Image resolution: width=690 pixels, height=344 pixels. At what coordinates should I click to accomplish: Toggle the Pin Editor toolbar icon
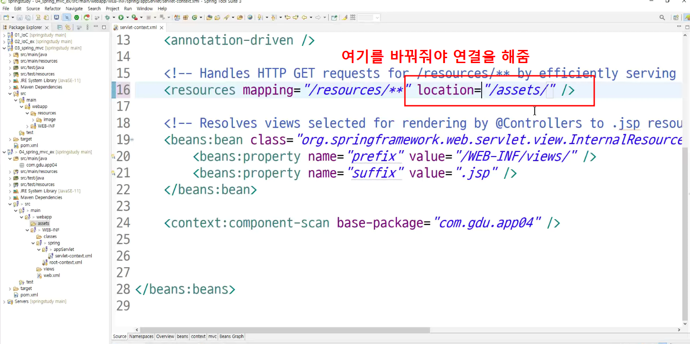334,17
